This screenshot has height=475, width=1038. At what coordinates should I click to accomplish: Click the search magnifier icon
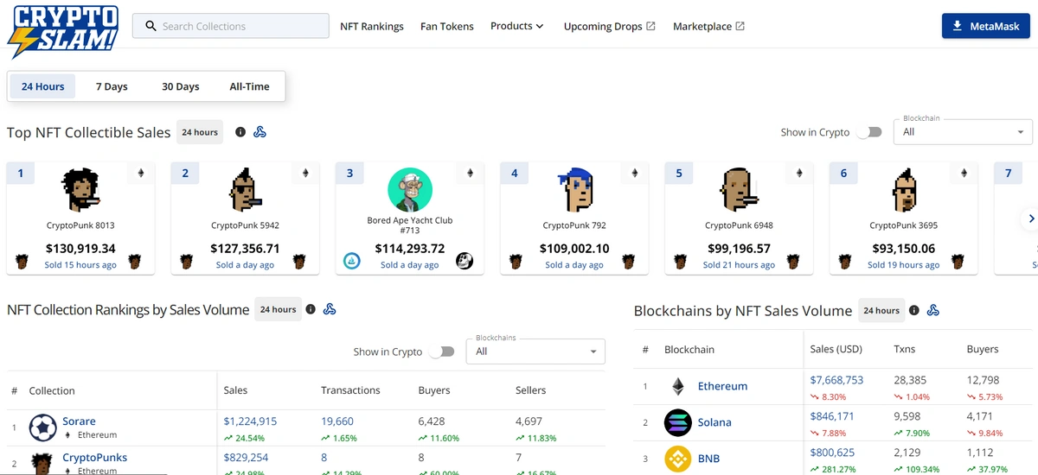pyautogui.click(x=151, y=27)
